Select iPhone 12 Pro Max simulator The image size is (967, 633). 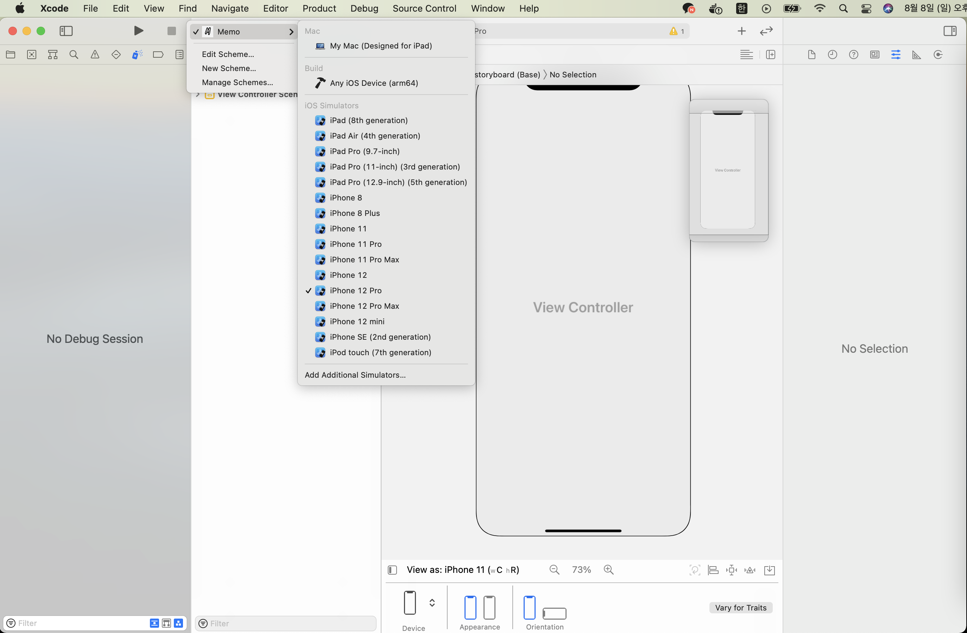(x=364, y=306)
